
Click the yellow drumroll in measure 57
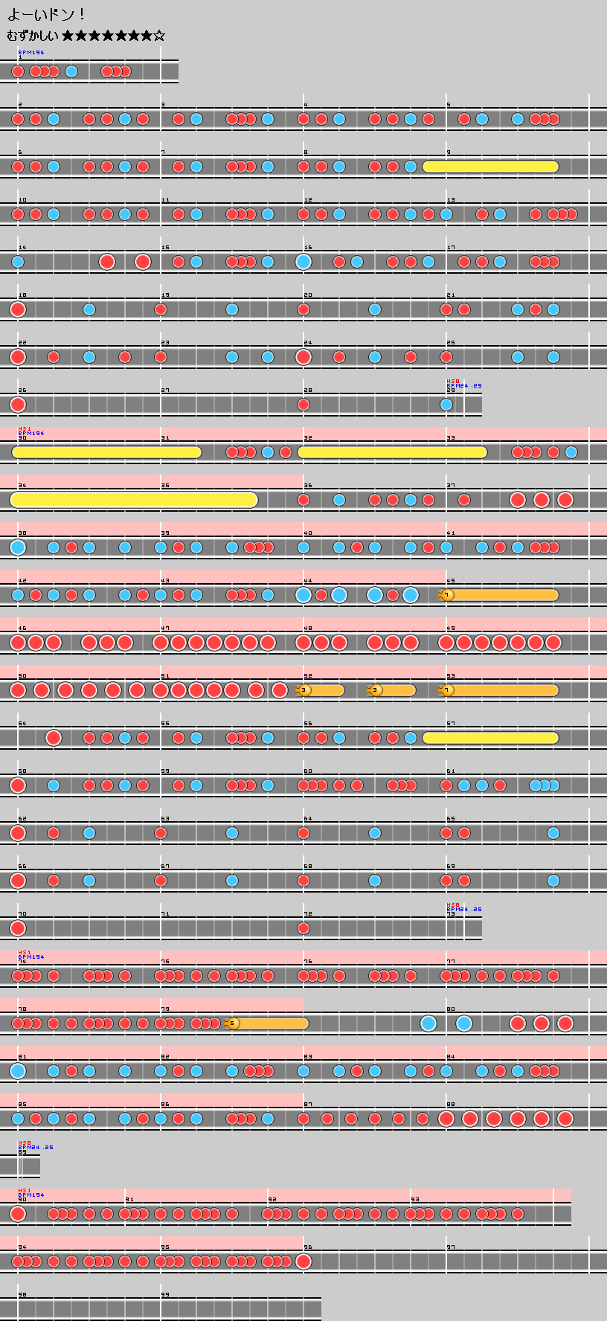click(x=490, y=738)
